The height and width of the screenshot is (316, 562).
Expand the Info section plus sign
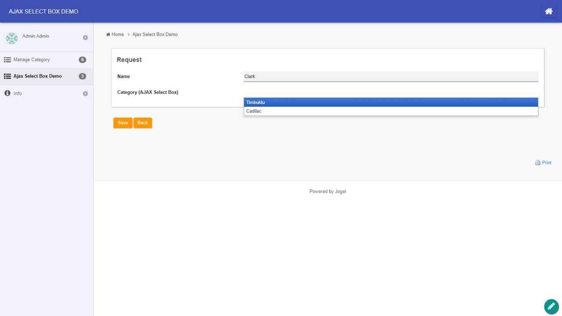coord(85,93)
